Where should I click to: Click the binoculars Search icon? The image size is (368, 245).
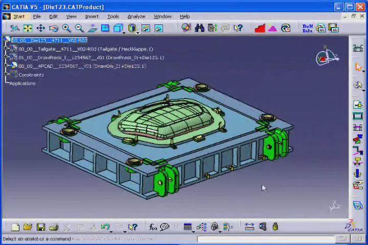tap(199, 28)
